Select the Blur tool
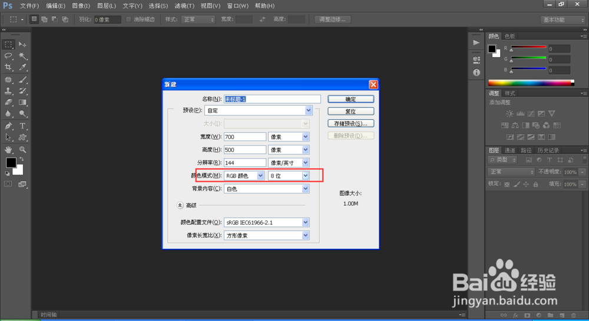 tap(8, 113)
